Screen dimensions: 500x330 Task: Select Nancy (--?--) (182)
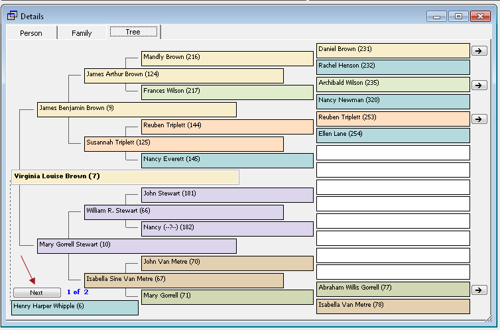(x=227, y=229)
